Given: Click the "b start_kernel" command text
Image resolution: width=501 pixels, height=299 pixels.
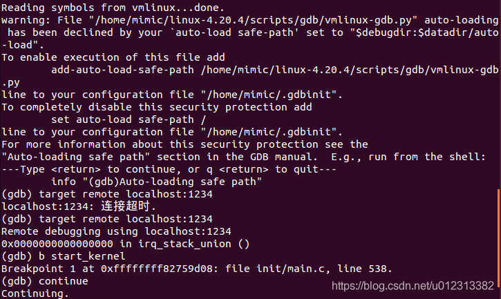Looking at the screenshot, I should tap(82, 256).
